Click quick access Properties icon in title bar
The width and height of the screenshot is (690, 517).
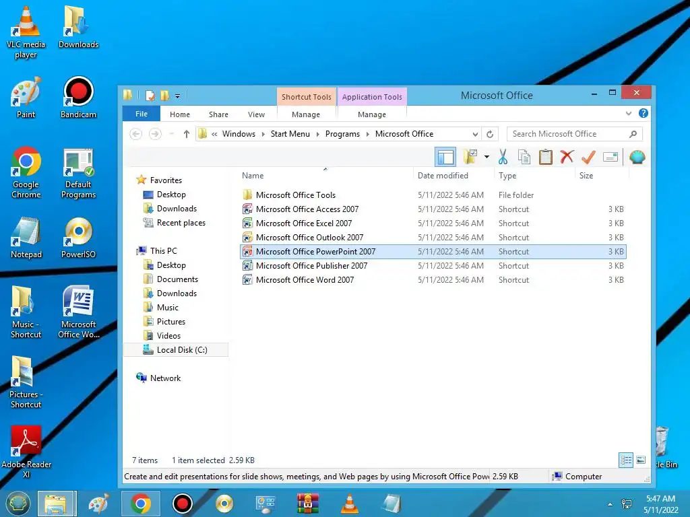tap(150, 96)
